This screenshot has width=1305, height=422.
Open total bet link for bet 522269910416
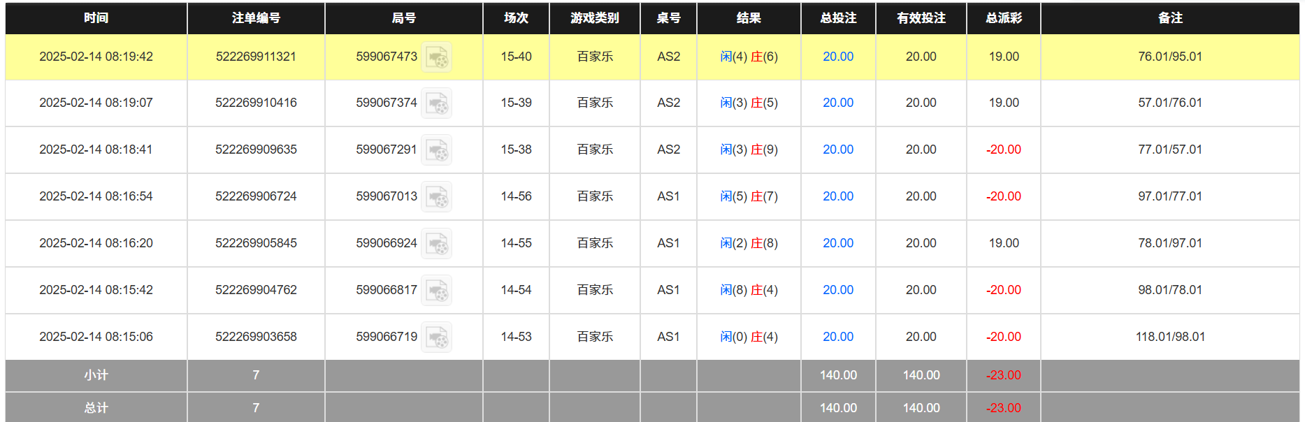[838, 103]
